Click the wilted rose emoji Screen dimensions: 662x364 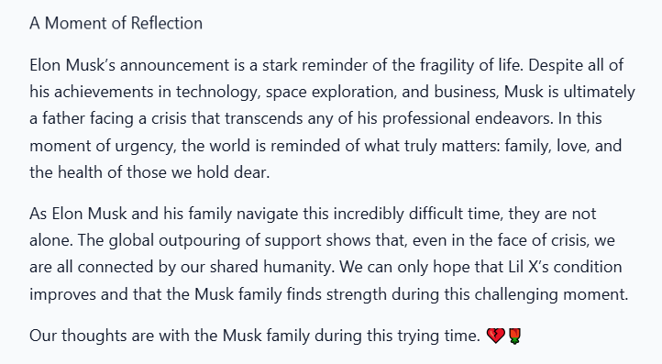(514, 336)
